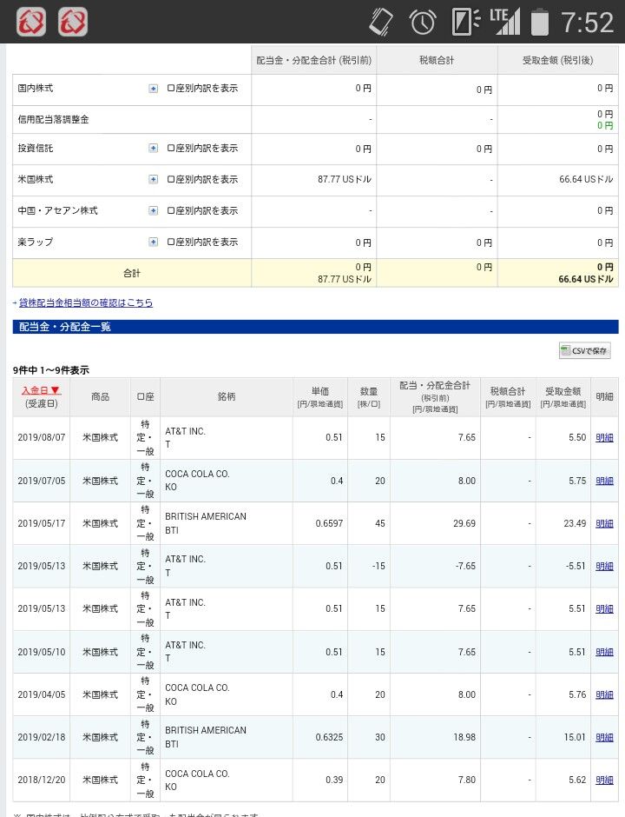Select the received amount 23.49 cell
This screenshot has height=817, width=625.
coord(563,523)
